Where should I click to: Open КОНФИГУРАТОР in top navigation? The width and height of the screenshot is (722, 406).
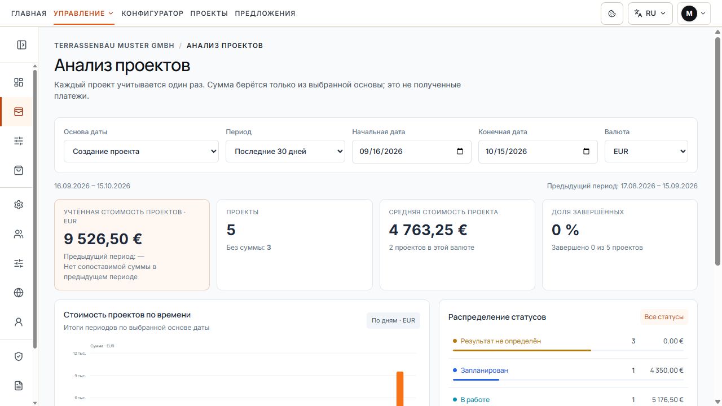click(152, 14)
